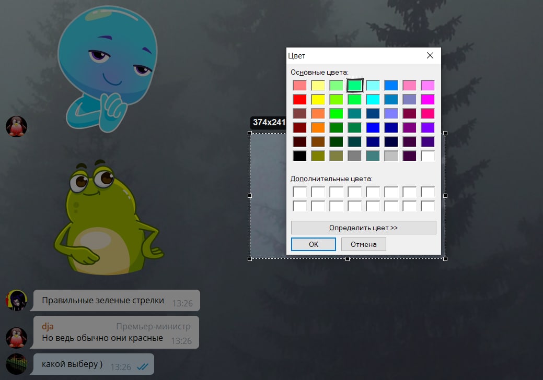
Task: Grab the right-middle selection handle
Action: tap(445, 196)
